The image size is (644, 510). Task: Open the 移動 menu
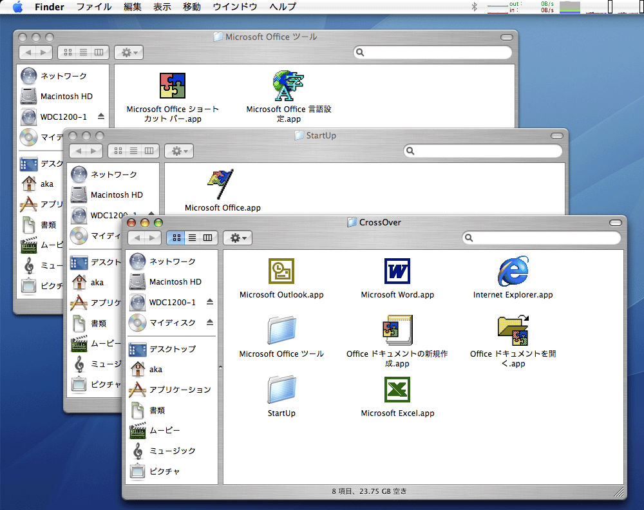click(192, 6)
